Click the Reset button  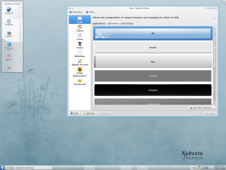point(105,113)
